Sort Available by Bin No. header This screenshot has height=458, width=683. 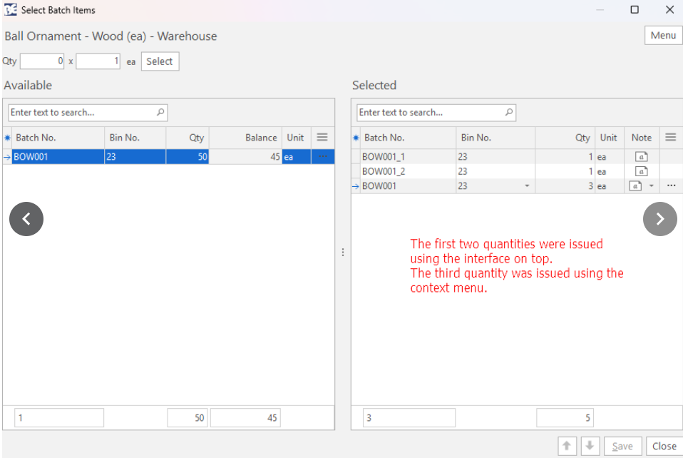pos(135,138)
